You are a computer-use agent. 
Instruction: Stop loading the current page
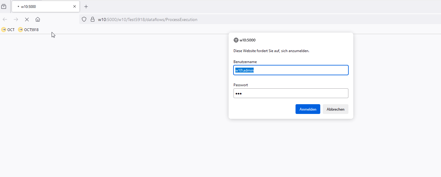[x=27, y=19]
